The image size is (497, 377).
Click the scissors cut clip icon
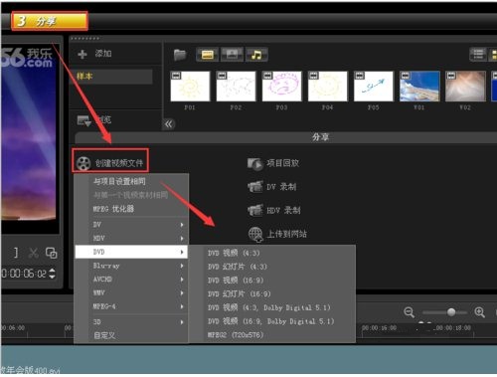(x=33, y=253)
